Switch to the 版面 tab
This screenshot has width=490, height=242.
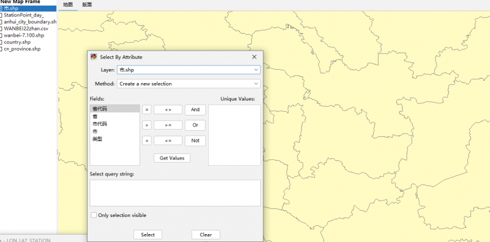point(87,5)
